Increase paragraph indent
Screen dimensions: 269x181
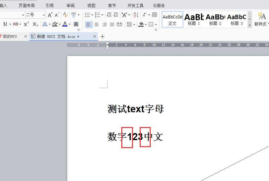click(x=116, y=15)
